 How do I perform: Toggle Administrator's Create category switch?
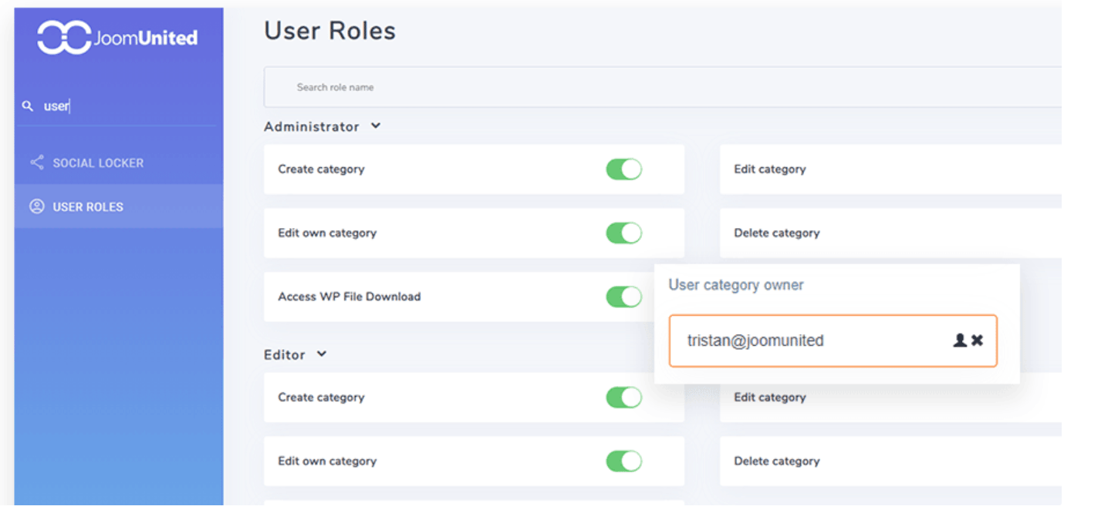coord(623,169)
